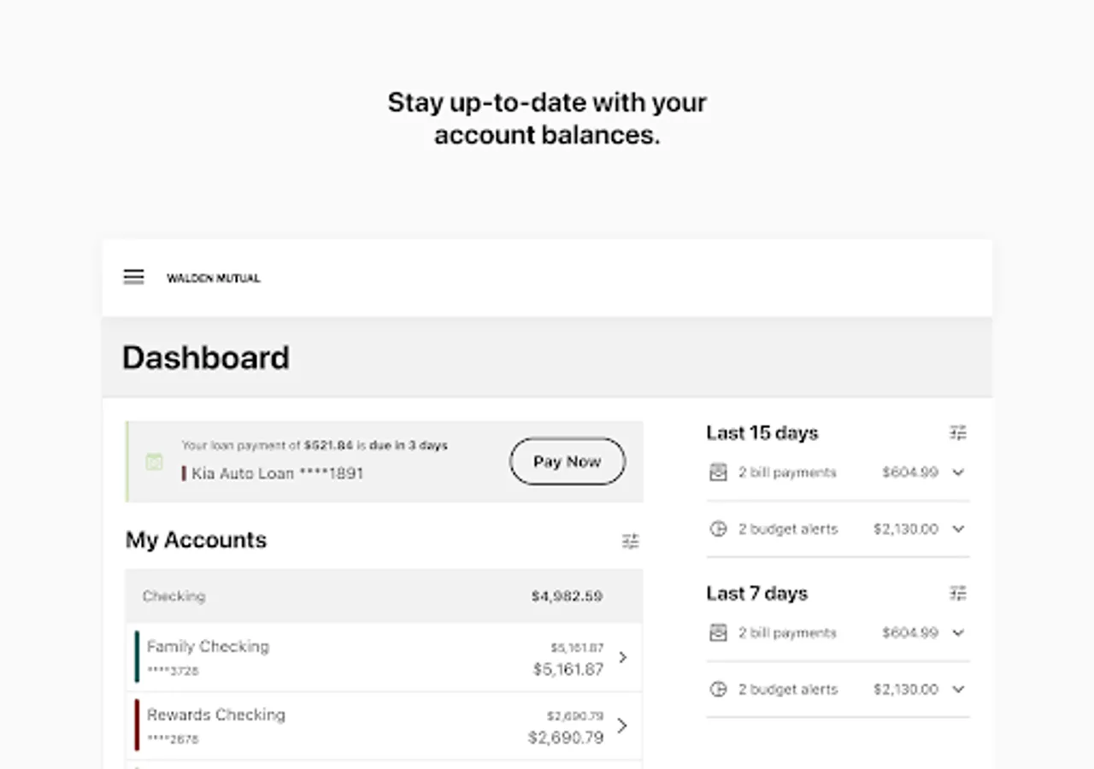Click the loan payment calendar icon
The width and height of the screenshot is (1094, 769).
154,461
